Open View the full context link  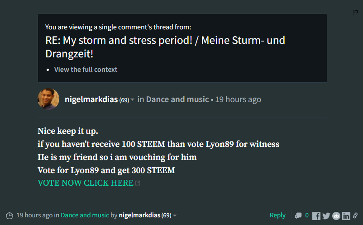tap(86, 70)
